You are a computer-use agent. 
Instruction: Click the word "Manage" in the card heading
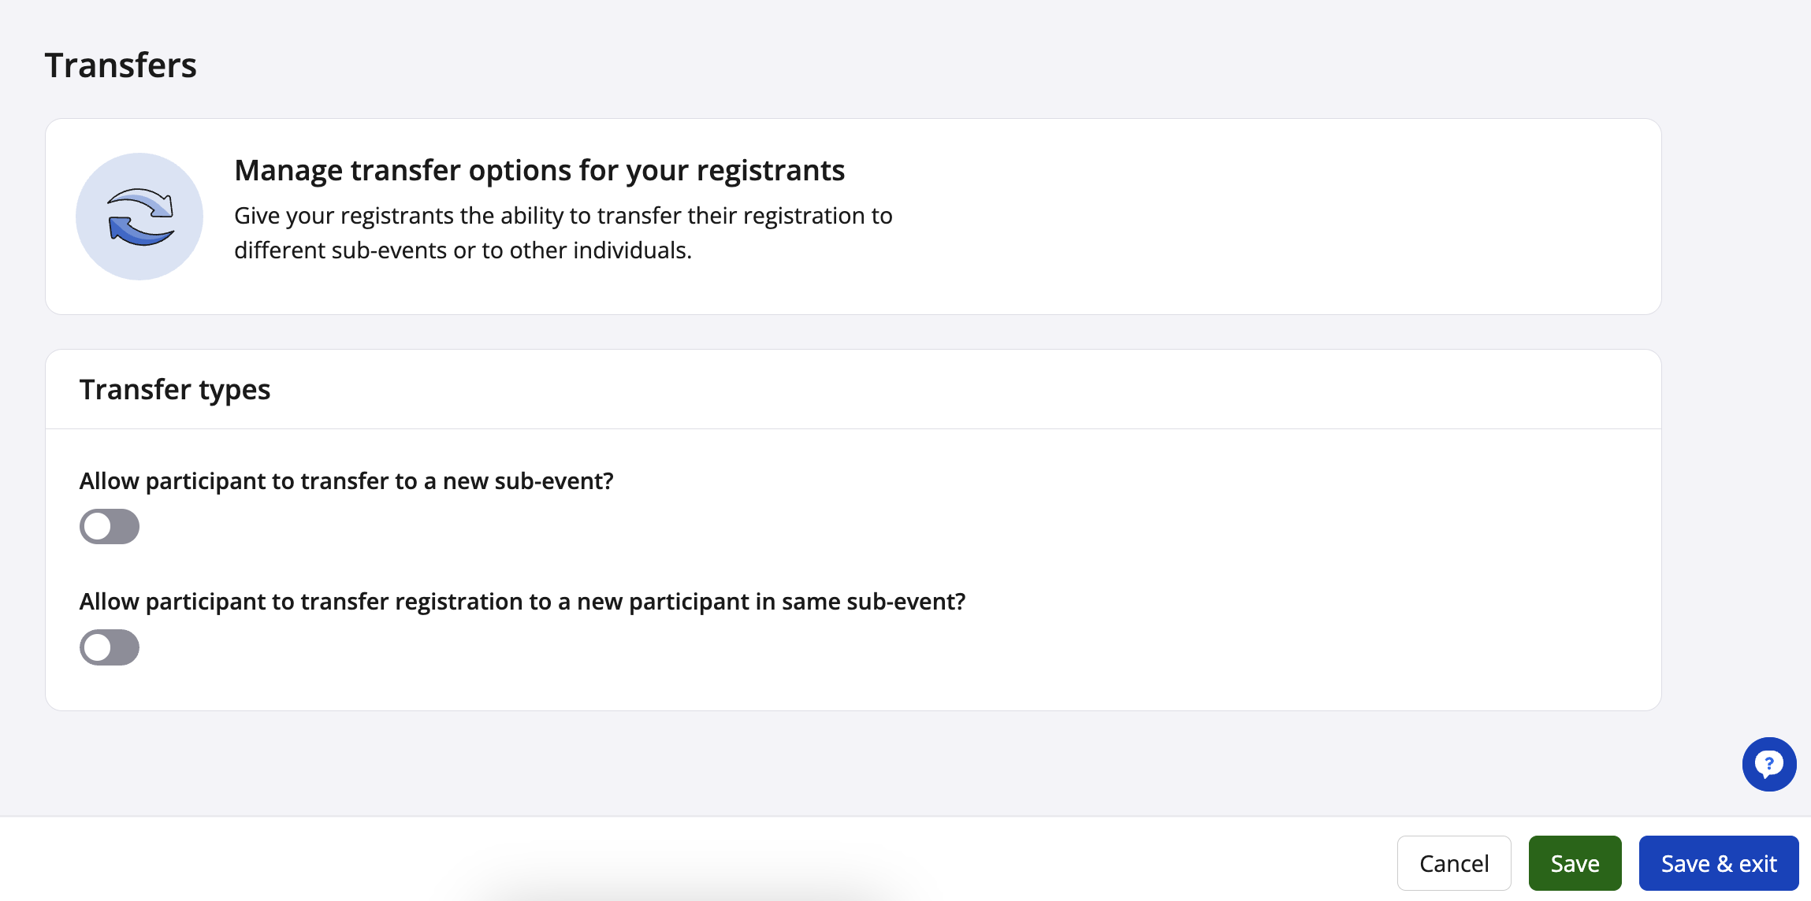(288, 170)
